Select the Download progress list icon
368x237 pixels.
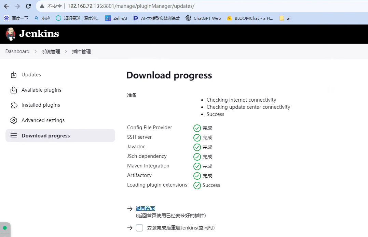click(x=14, y=135)
